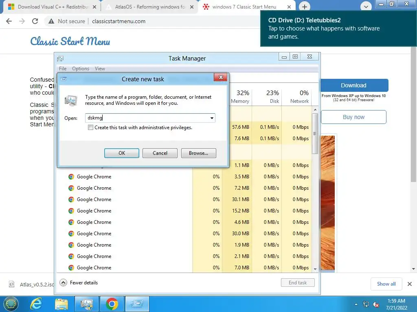
Task: Collapse with Fewer details toggle
Action: click(x=79, y=283)
